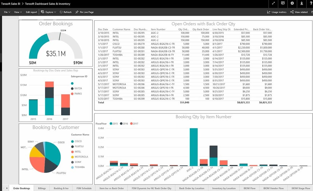Open Usage metrics for this report
Viewport: 313px width, 191px height.
pos(277,12)
